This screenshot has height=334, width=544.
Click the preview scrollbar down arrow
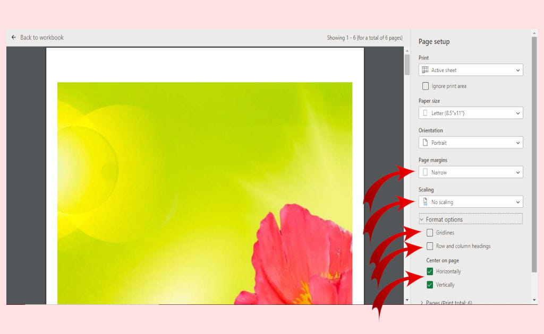pos(407,300)
